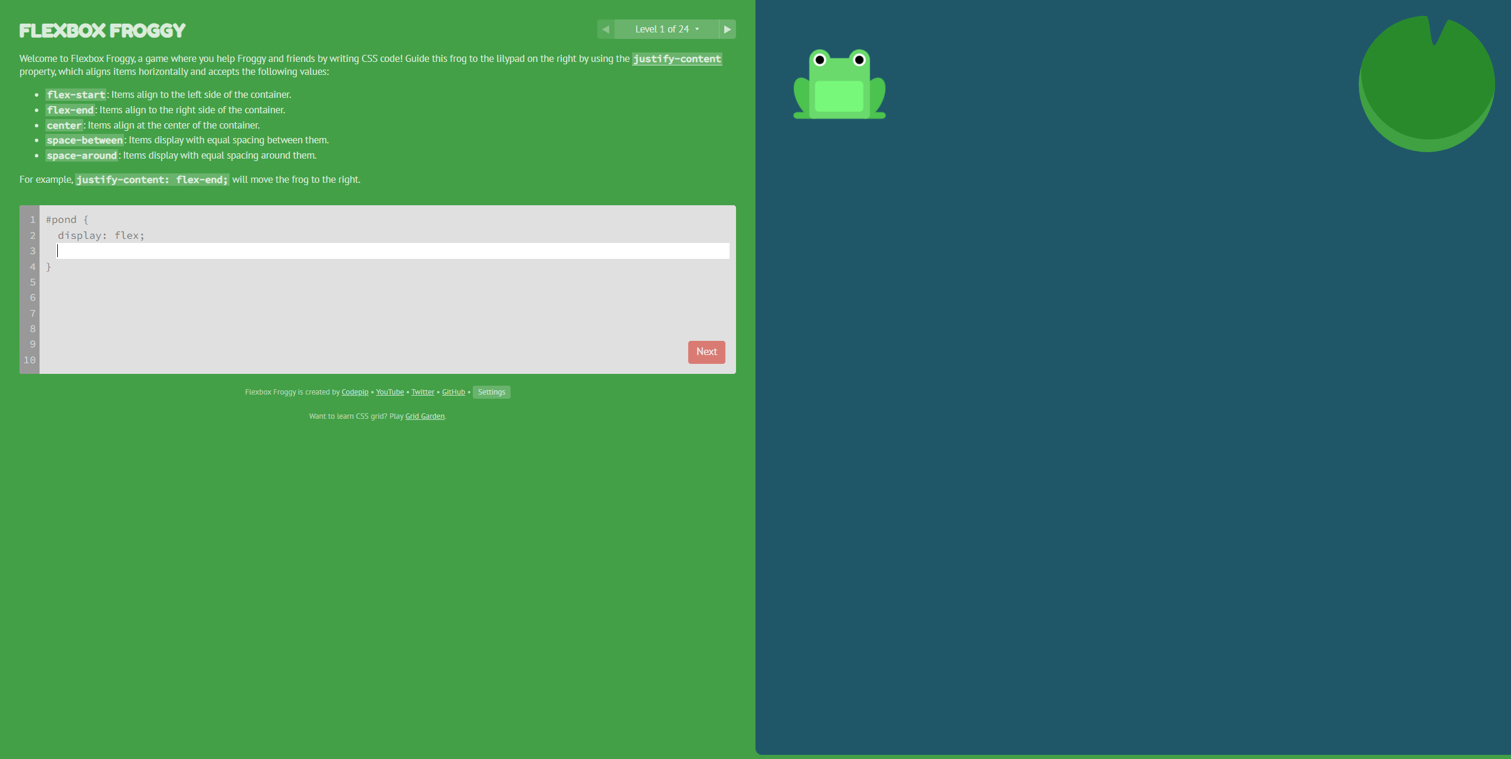Click the Settings button in footer
The height and width of the screenshot is (759, 1511).
pyautogui.click(x=491, y=392)
